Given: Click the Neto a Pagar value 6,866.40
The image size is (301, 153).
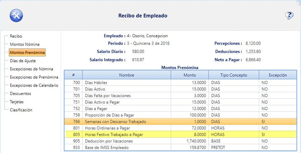Looking at the screenshot, I should [x=253, y=60].
